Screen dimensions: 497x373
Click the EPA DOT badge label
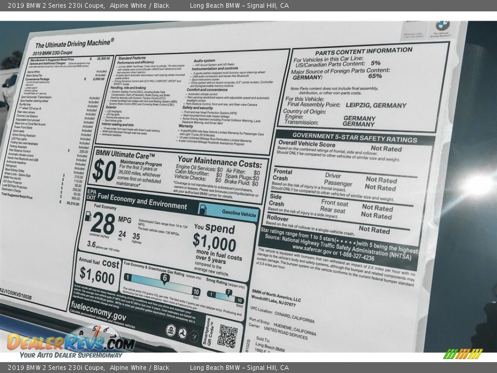tap(92, 194)
